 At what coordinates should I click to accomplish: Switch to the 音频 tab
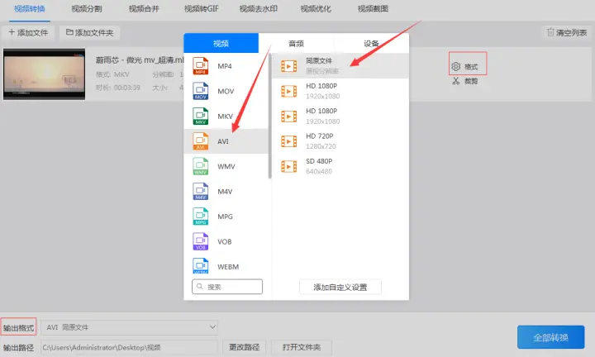(296, 43)
